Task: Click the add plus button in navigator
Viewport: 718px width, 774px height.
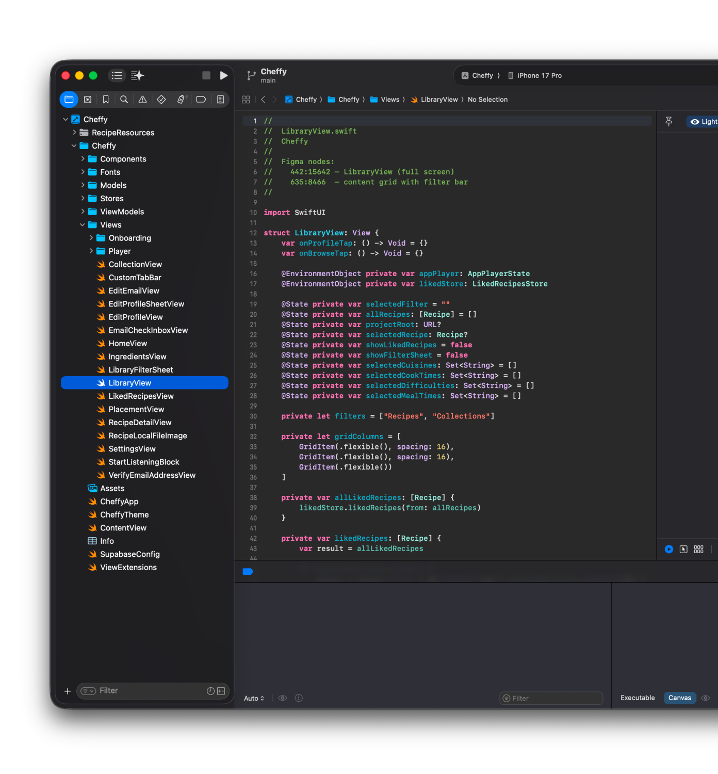Action: (x=67, y=691)
